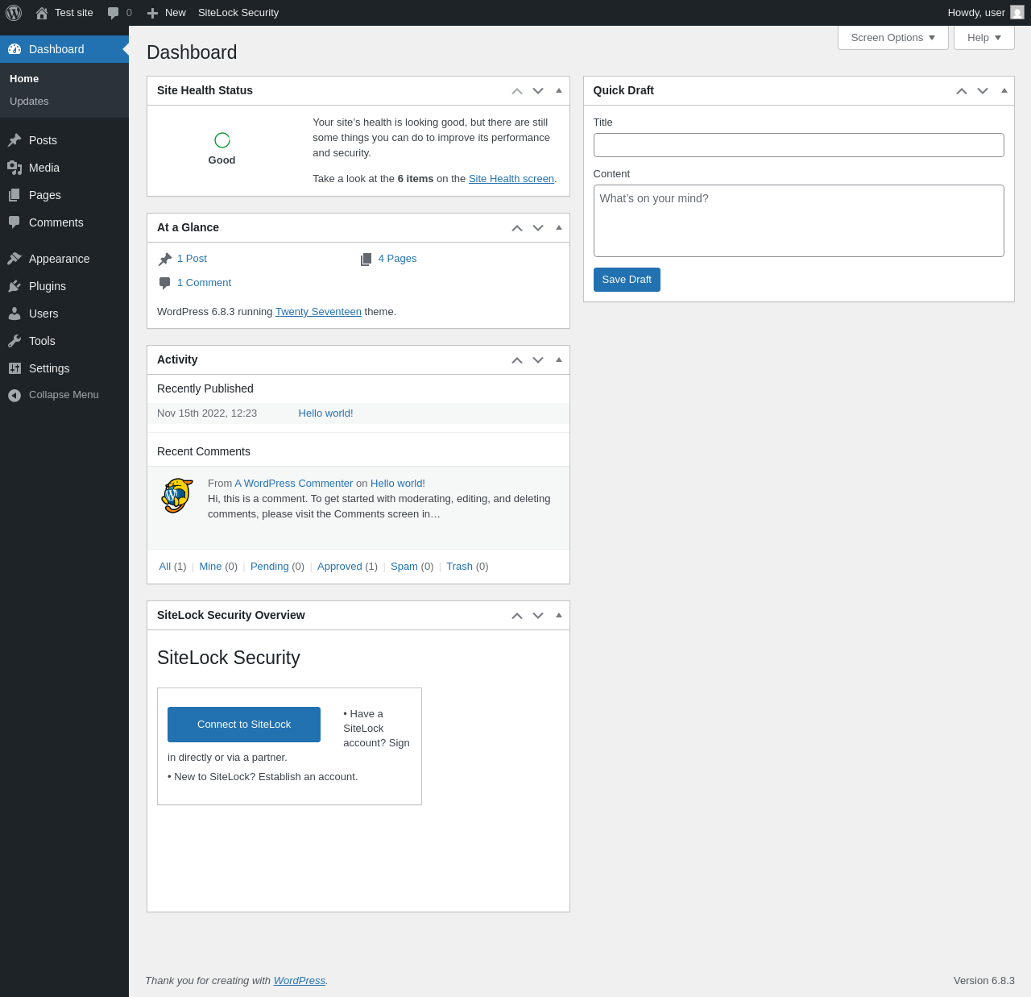Go to Updates submenu

[29, 102]
